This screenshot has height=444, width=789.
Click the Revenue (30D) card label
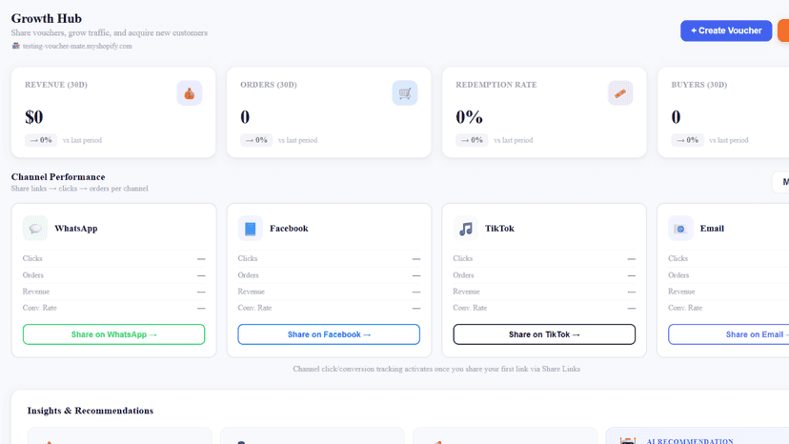pos(56,85)
